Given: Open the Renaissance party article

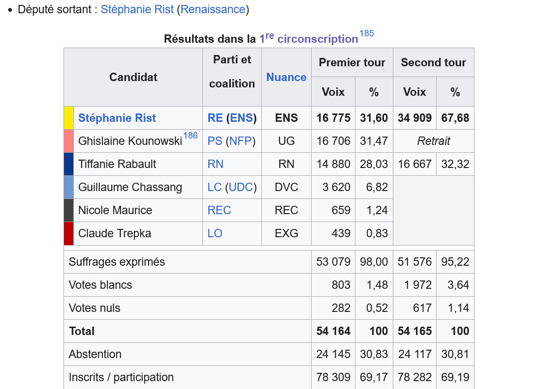Looking at the screenshot, I should point(212,9).
